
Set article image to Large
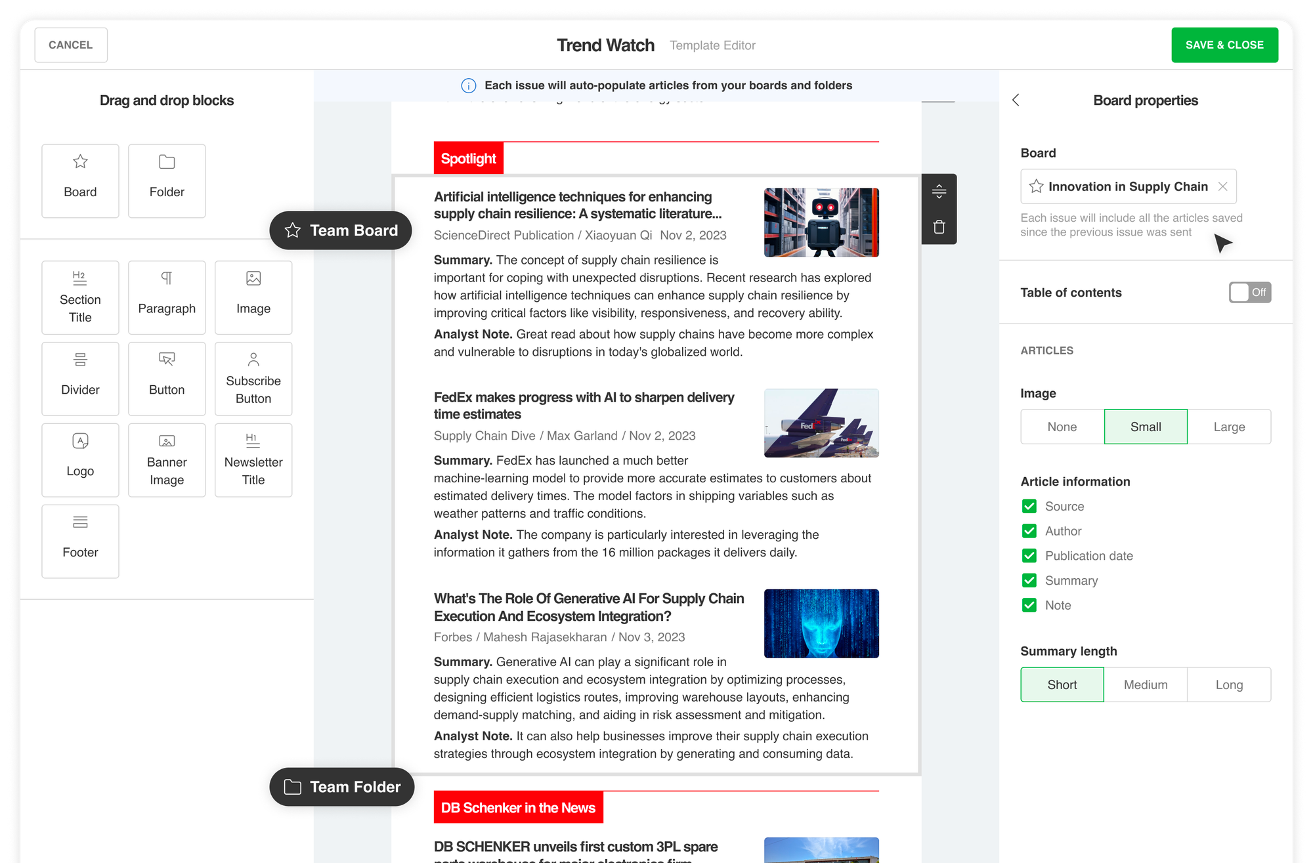(1229, 427)
